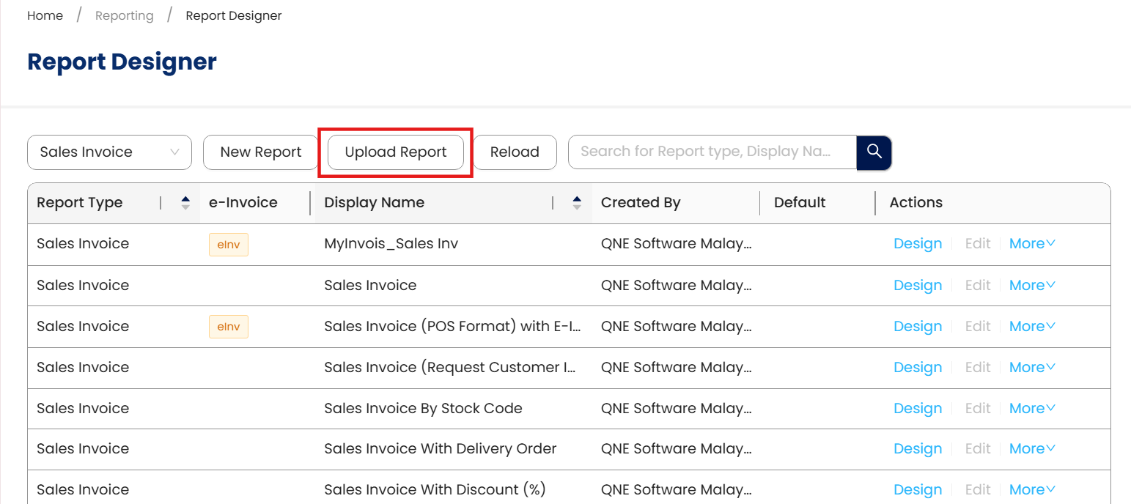The image size is (1131, 504).
Task: Sort by the Display Name column arrows
Action: tap(577, 203)
